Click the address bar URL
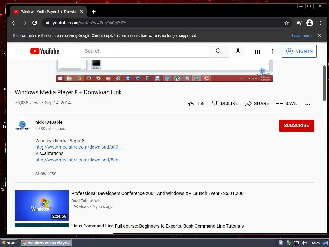This screenshot has width=329, height=247. coord(89,23)
